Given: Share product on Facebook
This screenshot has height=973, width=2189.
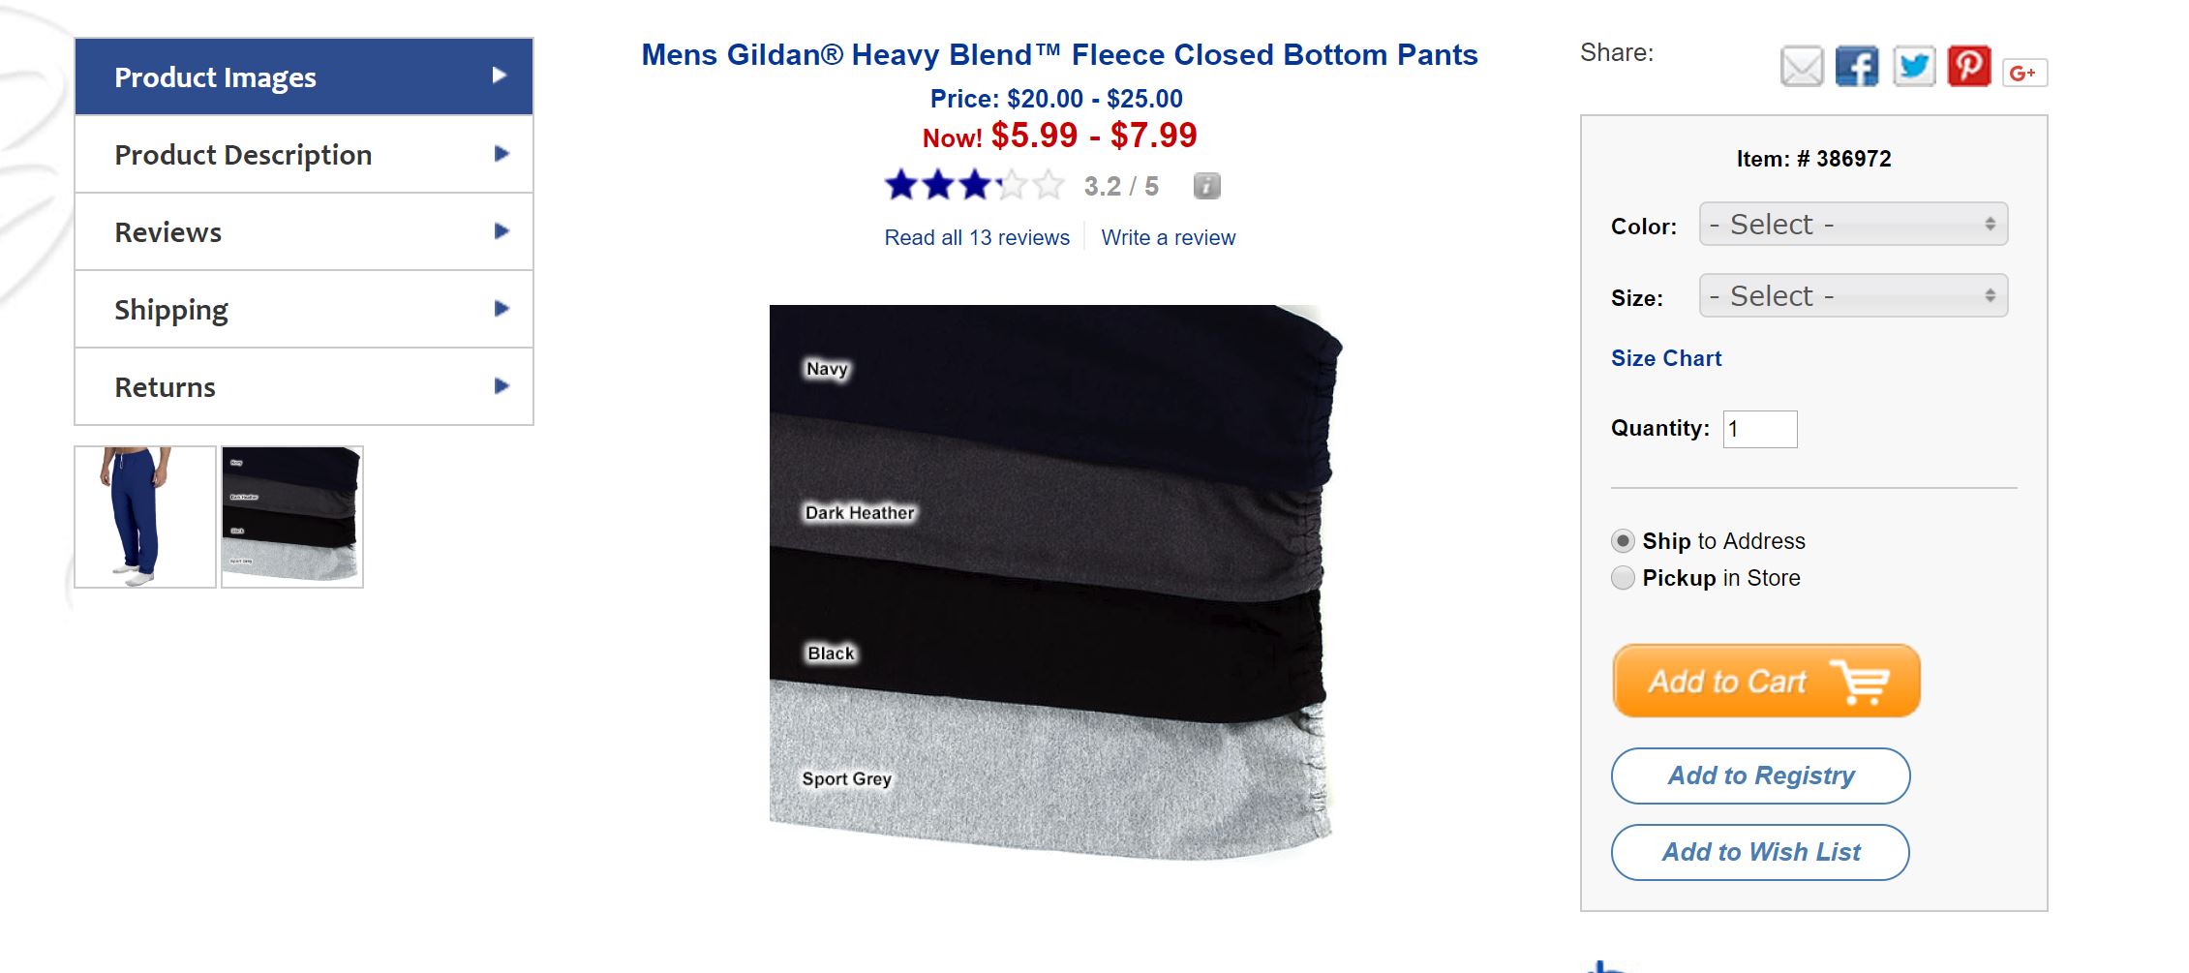Looking at the screenshot, I should pos(1857,67).
